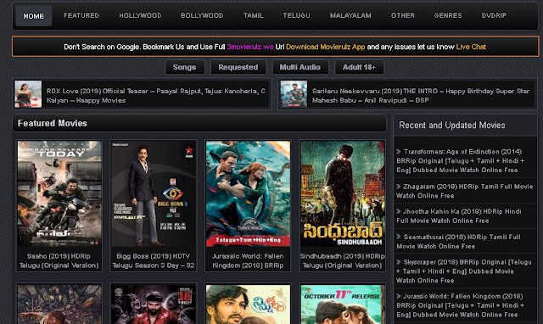Open the OTHER menu item
Screen dimensions: 543x324
coord(403,15)
